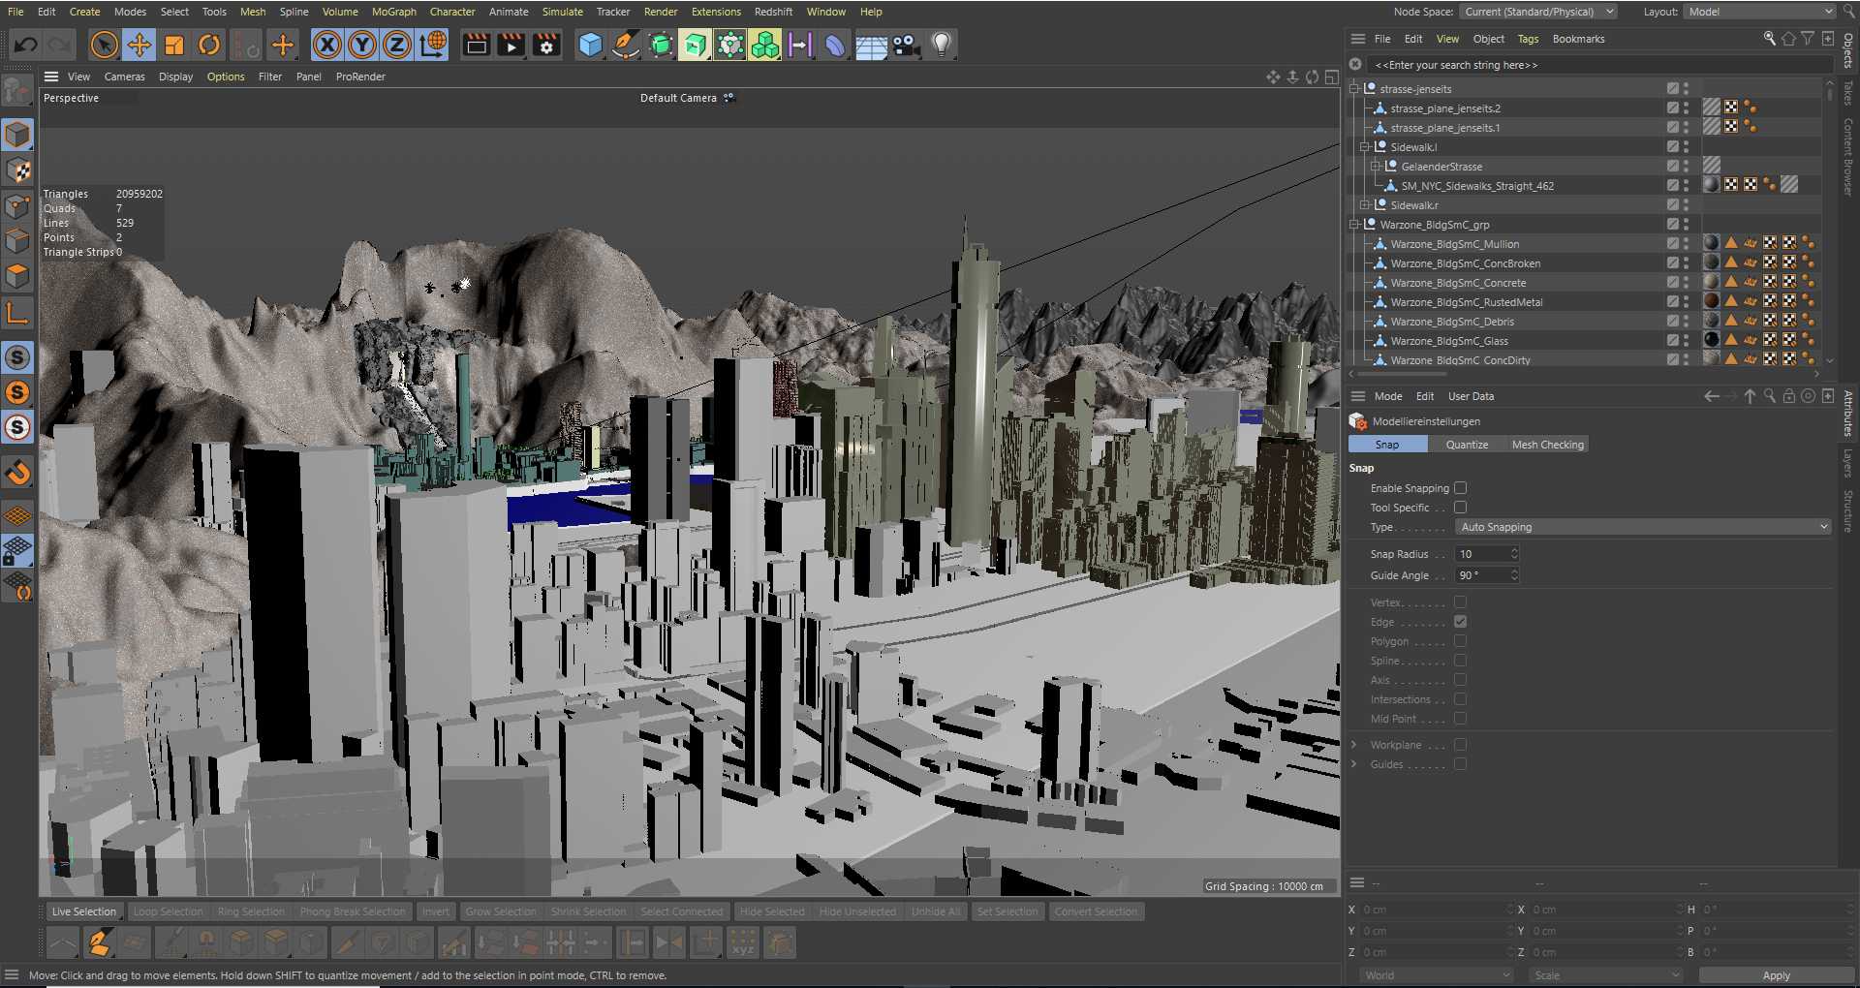The height and width of the screenshot is (988, 1860).
Task: Select the Live Selection arrow tool icon
Action: (x=104, y=45)
